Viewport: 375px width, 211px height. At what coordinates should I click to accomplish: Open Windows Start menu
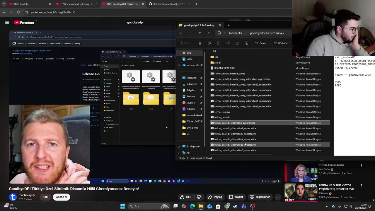tap(123, 206)
